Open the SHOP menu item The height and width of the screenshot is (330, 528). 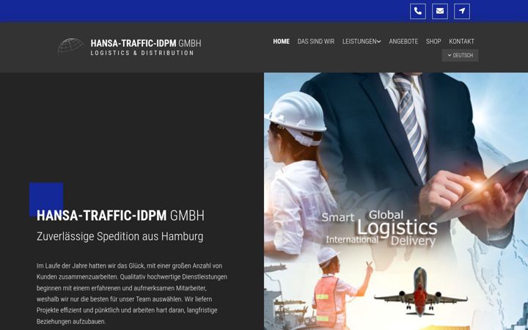pos(433,41)
